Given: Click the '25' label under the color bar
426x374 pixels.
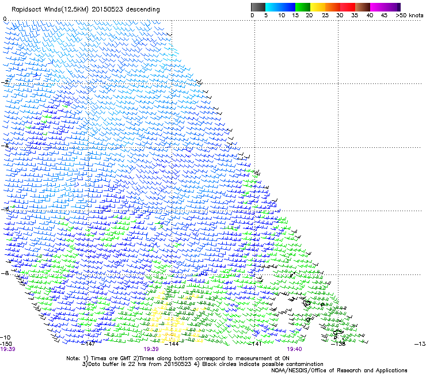Looking at the screenshot, I should (x=325, y=16).
